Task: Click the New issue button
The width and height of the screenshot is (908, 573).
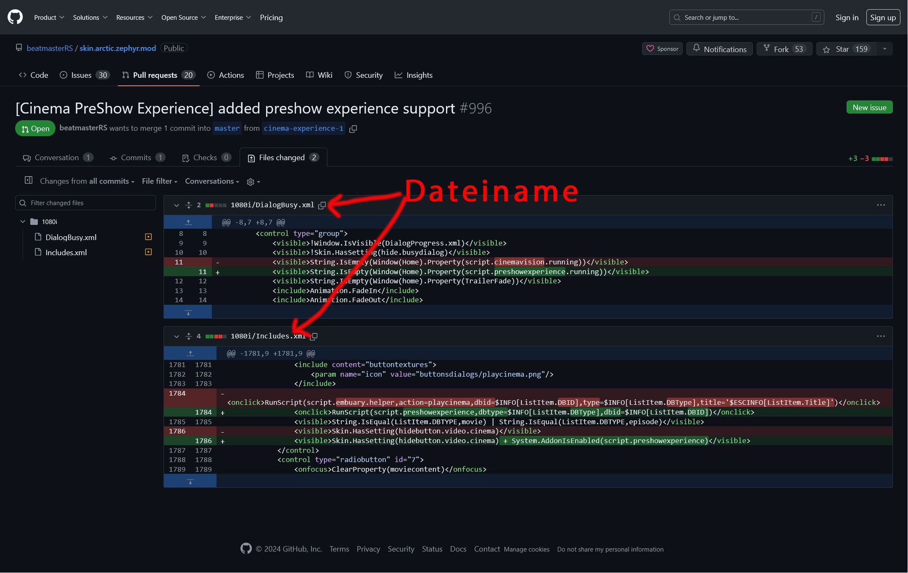Action: tap(869, 107)
